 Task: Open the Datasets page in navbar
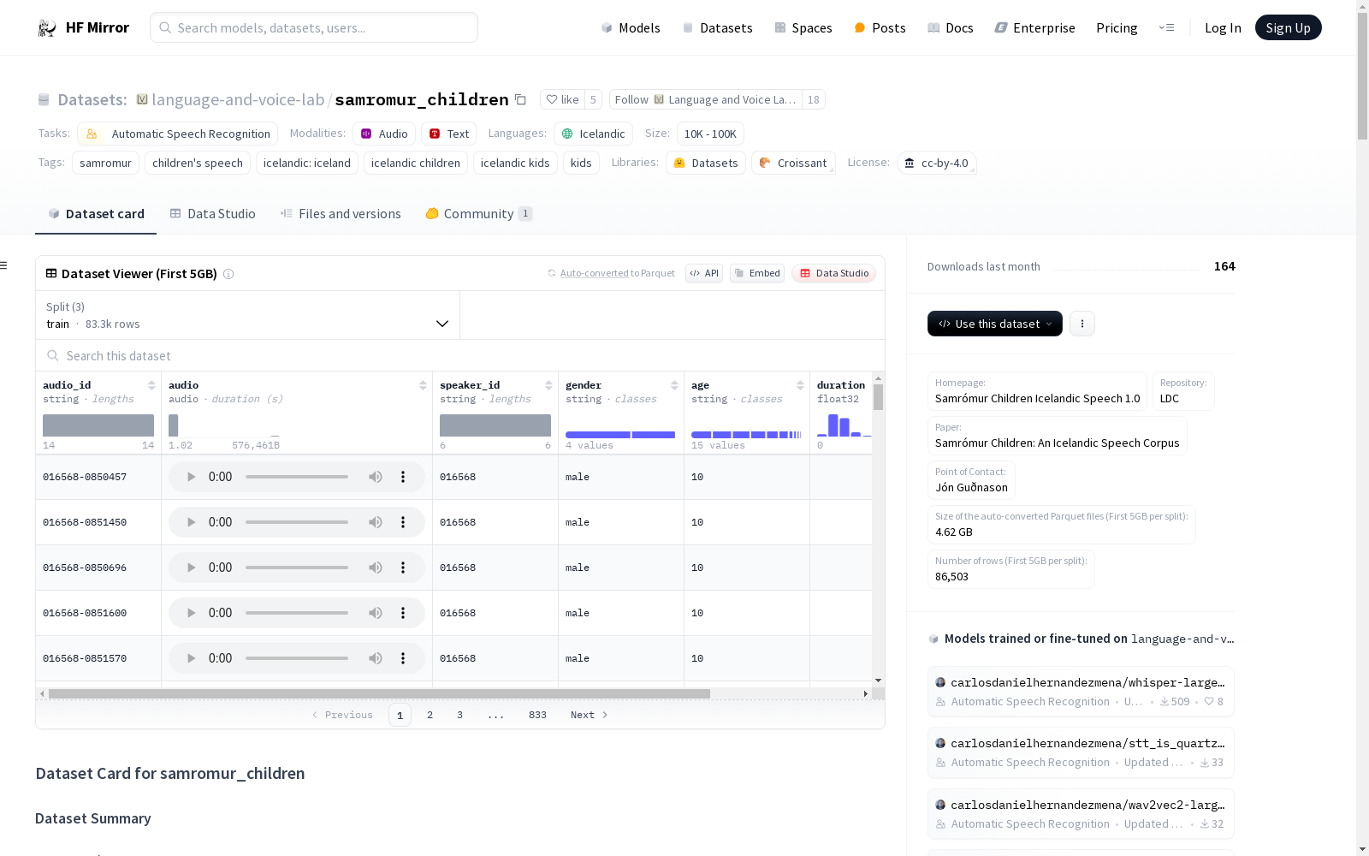pos(717,27)
